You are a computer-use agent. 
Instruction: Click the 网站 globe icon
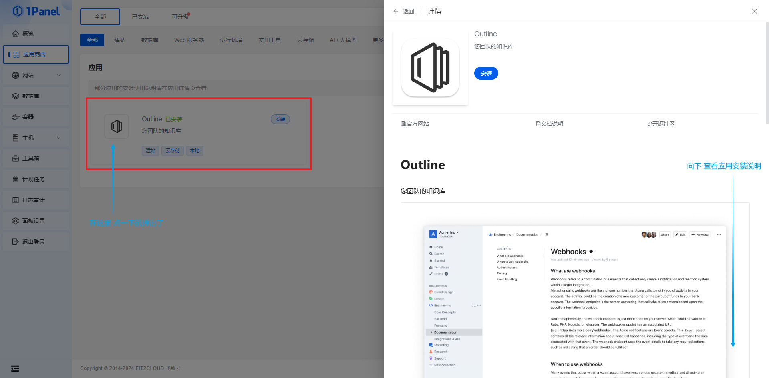pyautogui.click(x=16, y=75)
